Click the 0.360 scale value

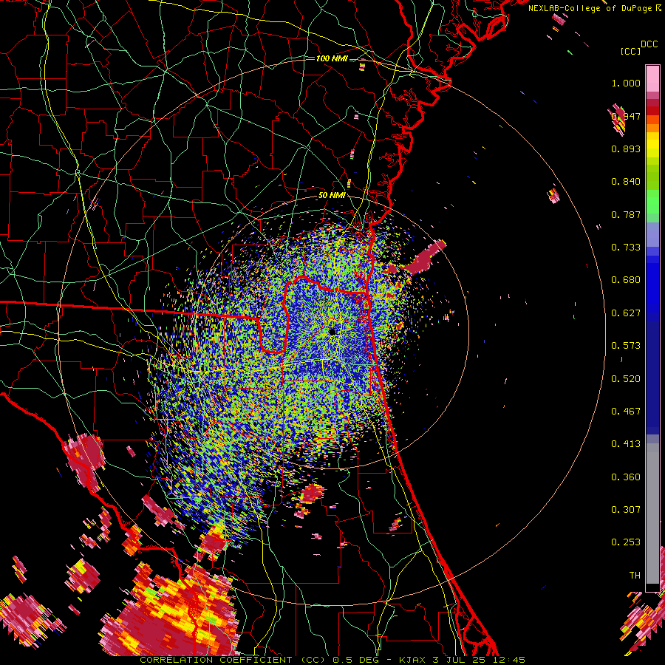[626, 477]
